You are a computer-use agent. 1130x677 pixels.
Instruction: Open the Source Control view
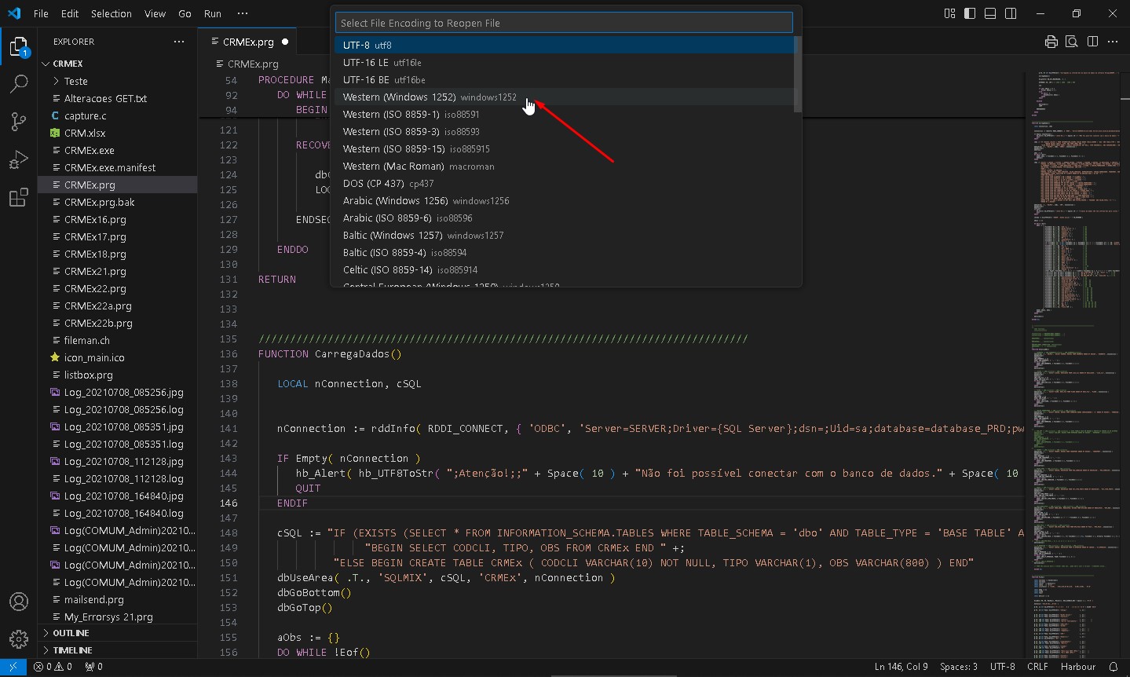pyautogui.click(x=19, y=121)
